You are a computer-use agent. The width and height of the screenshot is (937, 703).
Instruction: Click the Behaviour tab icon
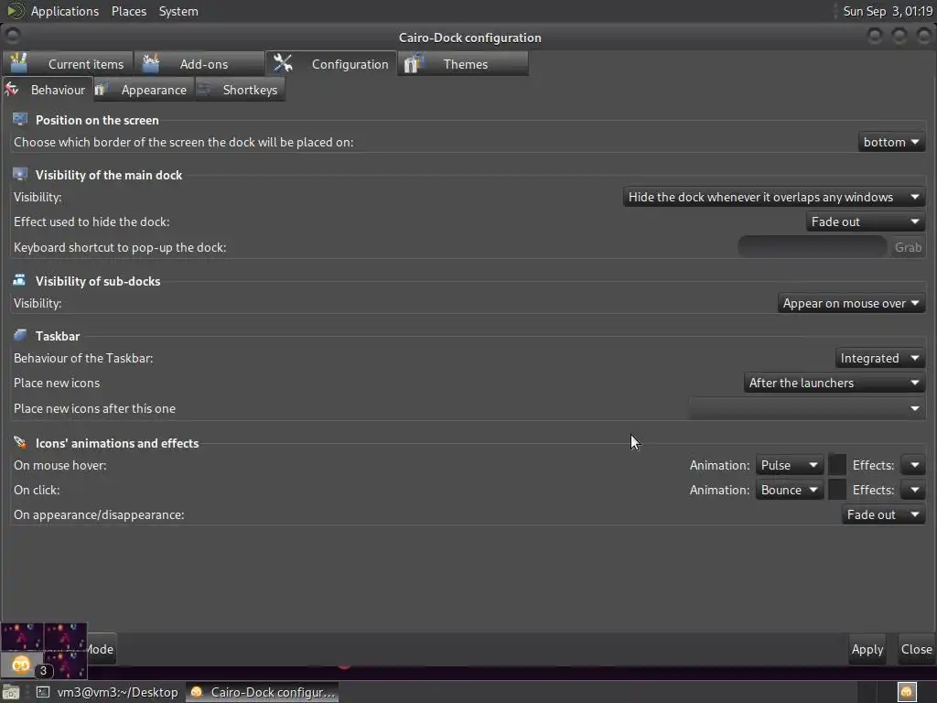point(11,89)
